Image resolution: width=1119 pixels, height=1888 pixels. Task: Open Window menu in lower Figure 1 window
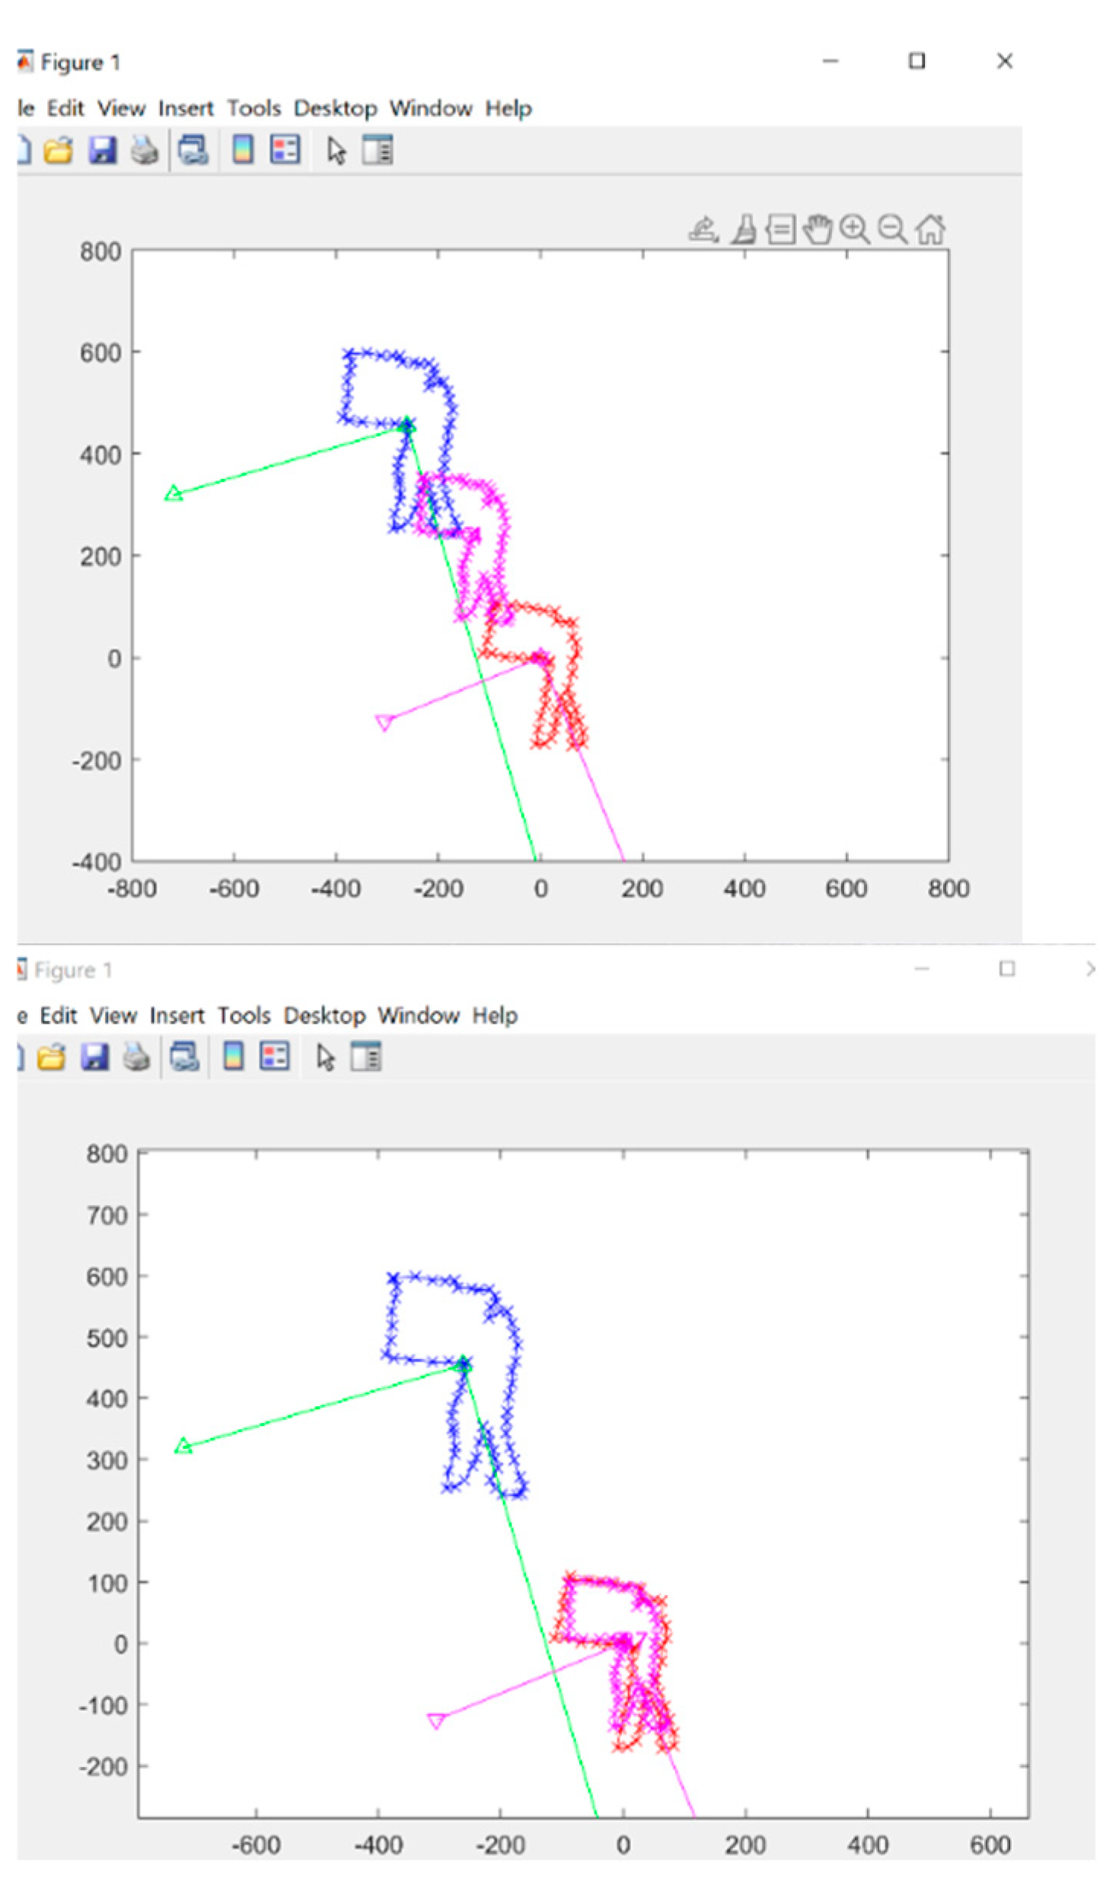pyautogui.click(x=419, y=1015)
